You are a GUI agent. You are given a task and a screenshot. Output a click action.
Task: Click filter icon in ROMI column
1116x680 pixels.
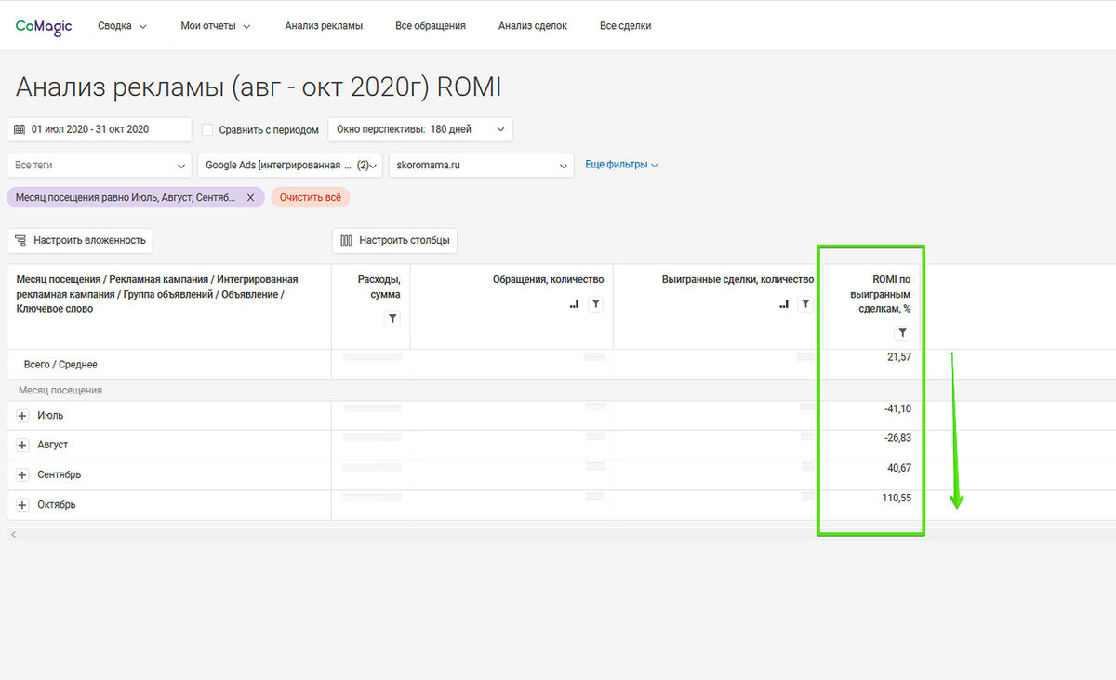pyautogui.click(x=901, y=333)
